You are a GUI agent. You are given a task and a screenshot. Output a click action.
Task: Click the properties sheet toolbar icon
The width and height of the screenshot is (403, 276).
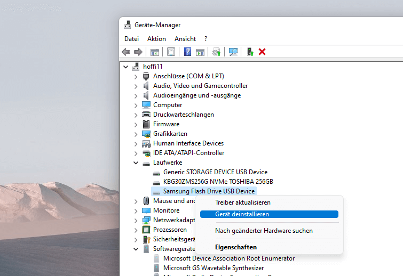coord(171,52)
